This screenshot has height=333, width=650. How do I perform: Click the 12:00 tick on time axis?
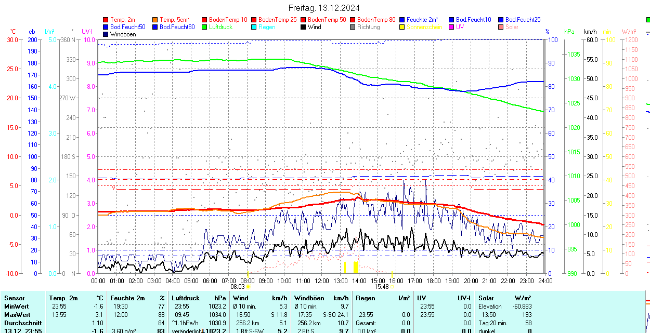tap(321, 281)
